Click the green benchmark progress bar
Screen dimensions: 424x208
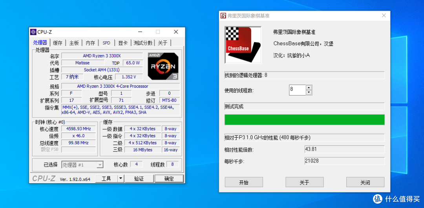305,120
